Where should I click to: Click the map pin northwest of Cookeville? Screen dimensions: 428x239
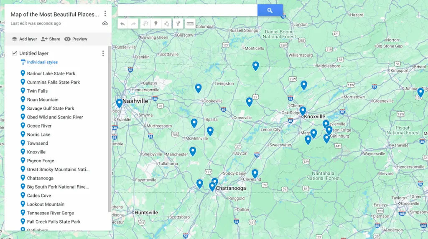tap(199, 88)
